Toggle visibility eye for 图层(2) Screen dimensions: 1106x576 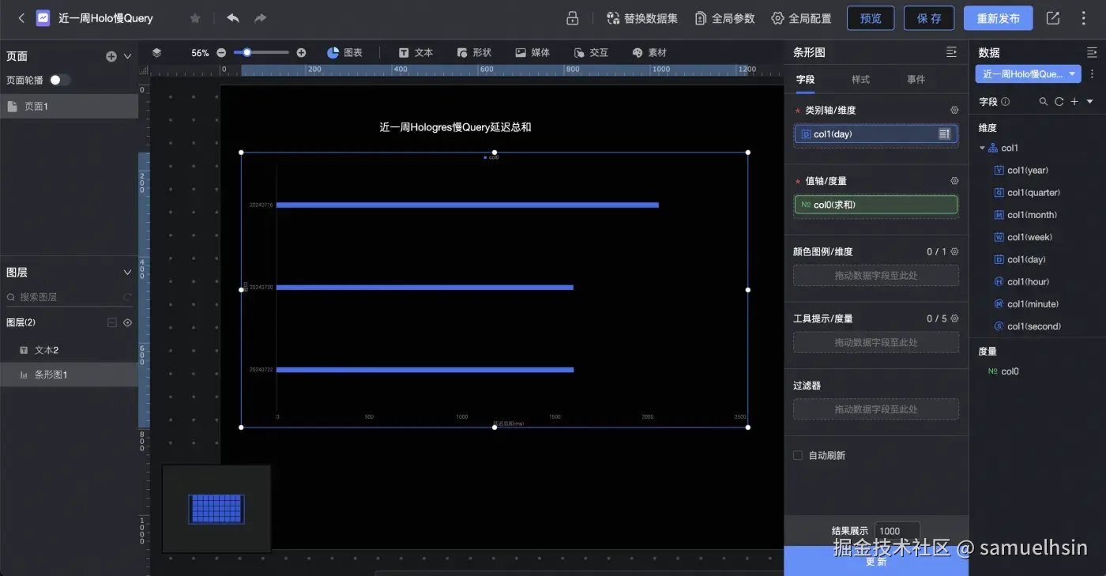pos(128,322)
